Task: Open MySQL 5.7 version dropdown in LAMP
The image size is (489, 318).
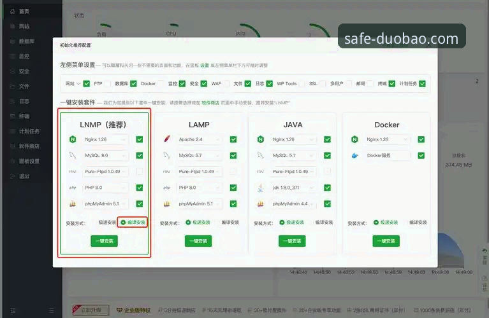Action: (199, 155)
